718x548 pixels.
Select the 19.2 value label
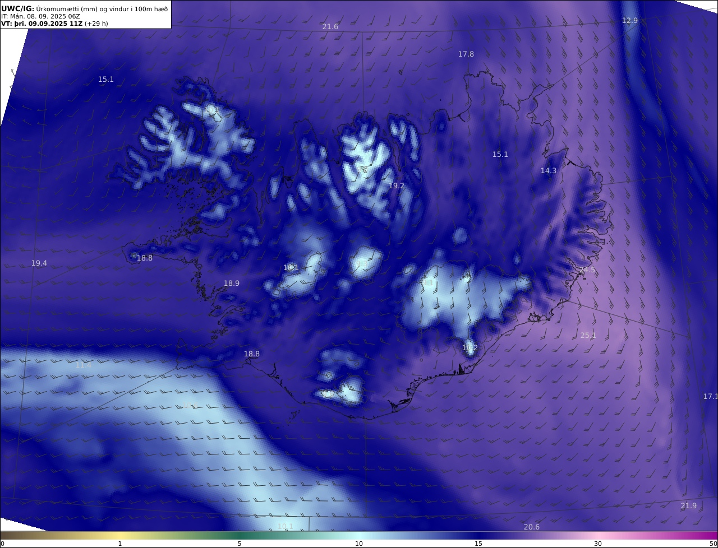pos(396,185)
